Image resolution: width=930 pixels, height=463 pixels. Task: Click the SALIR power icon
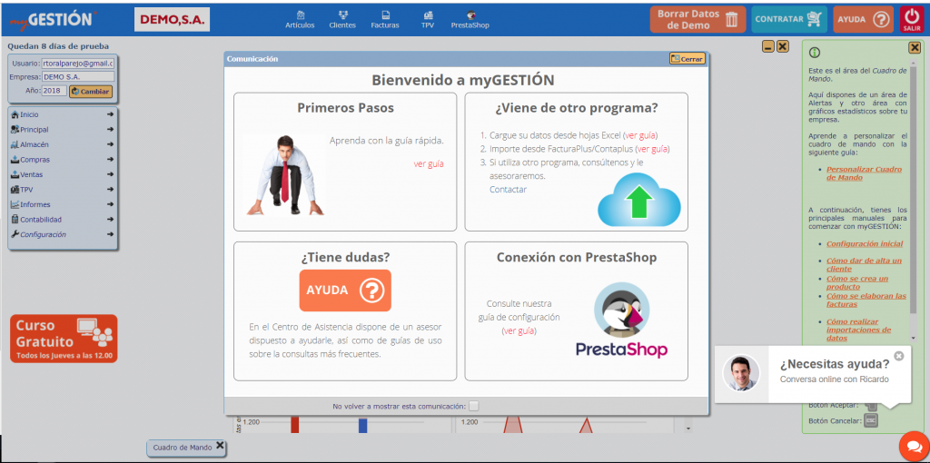click(x=912, y=19)
